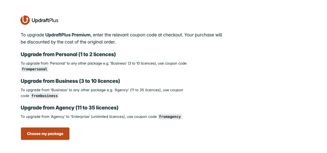Click the Upgrade from Agency heading
The image size is (327, 153).
69,107
